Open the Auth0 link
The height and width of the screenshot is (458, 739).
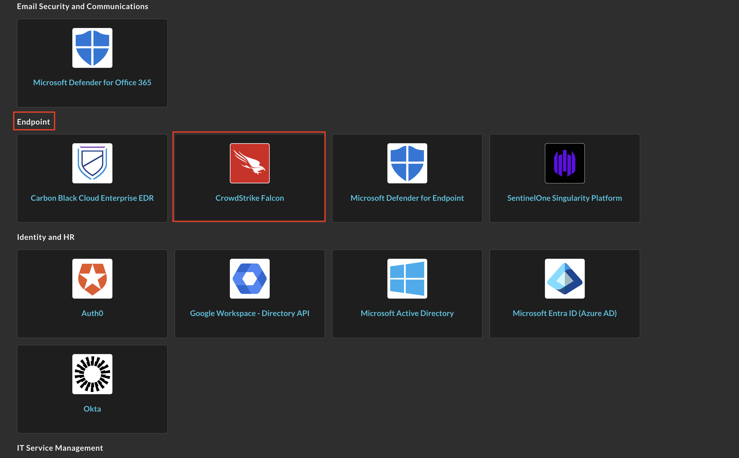coord(92,313)
